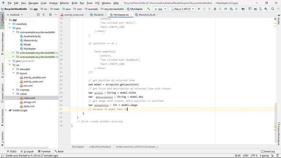281x158 pixels.
Task: Open the Favorites side tool window
Action: pos(2,139)
